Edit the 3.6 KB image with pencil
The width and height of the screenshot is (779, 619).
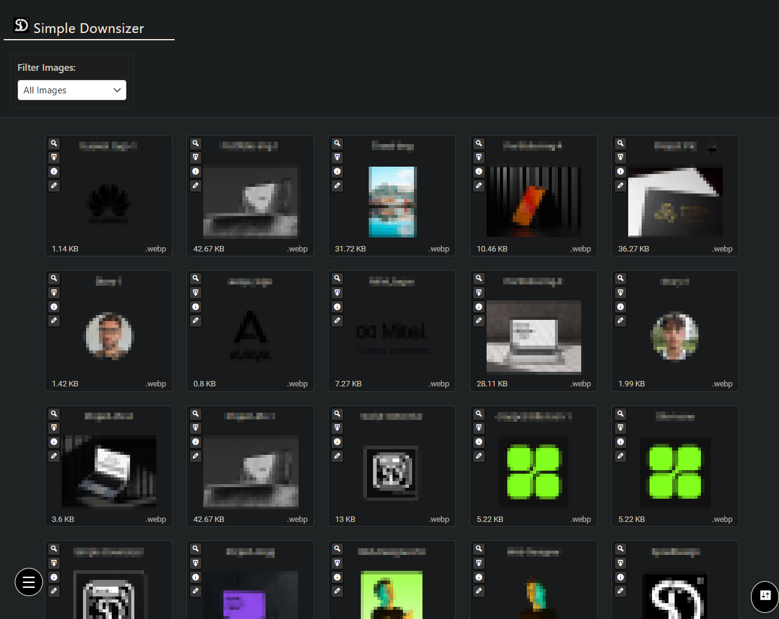(x=54, y=456)
